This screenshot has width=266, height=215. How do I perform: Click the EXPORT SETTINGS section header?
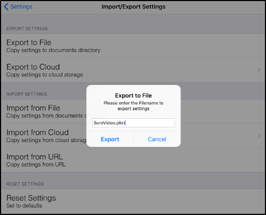(27, 28)
